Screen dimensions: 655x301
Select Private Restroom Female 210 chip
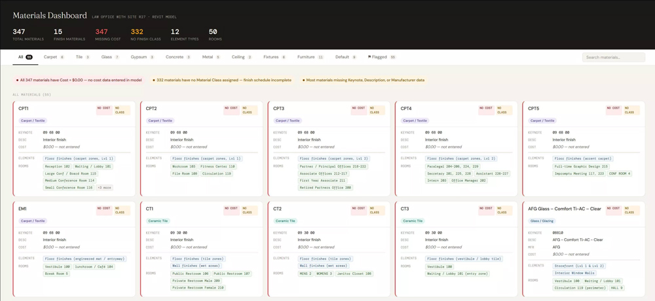tap(198, 288)
